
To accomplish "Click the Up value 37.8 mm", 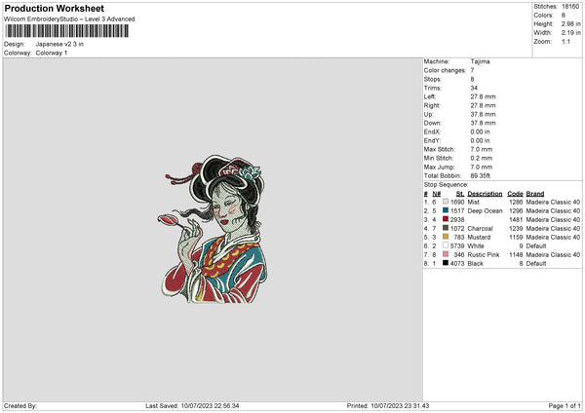I will tap(484, 114).
